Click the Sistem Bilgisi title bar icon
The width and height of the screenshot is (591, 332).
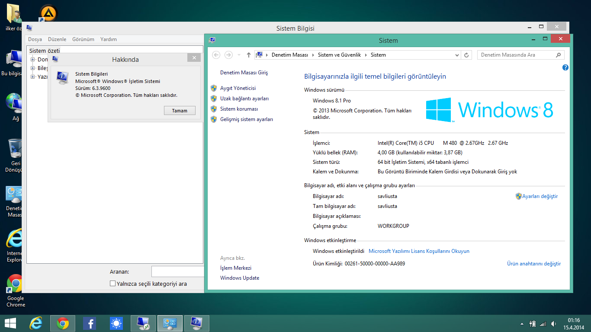coord(29,28)
